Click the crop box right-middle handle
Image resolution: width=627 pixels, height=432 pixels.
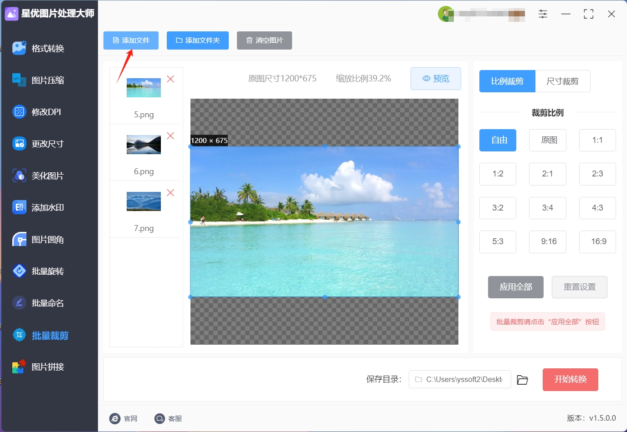click(458, 222)
